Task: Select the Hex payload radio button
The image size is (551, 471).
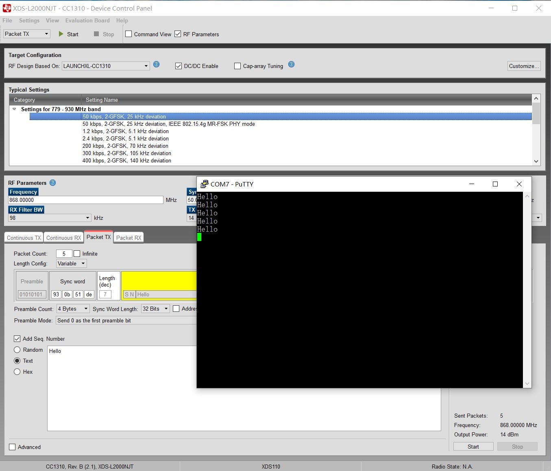Action: coord(17,372)
